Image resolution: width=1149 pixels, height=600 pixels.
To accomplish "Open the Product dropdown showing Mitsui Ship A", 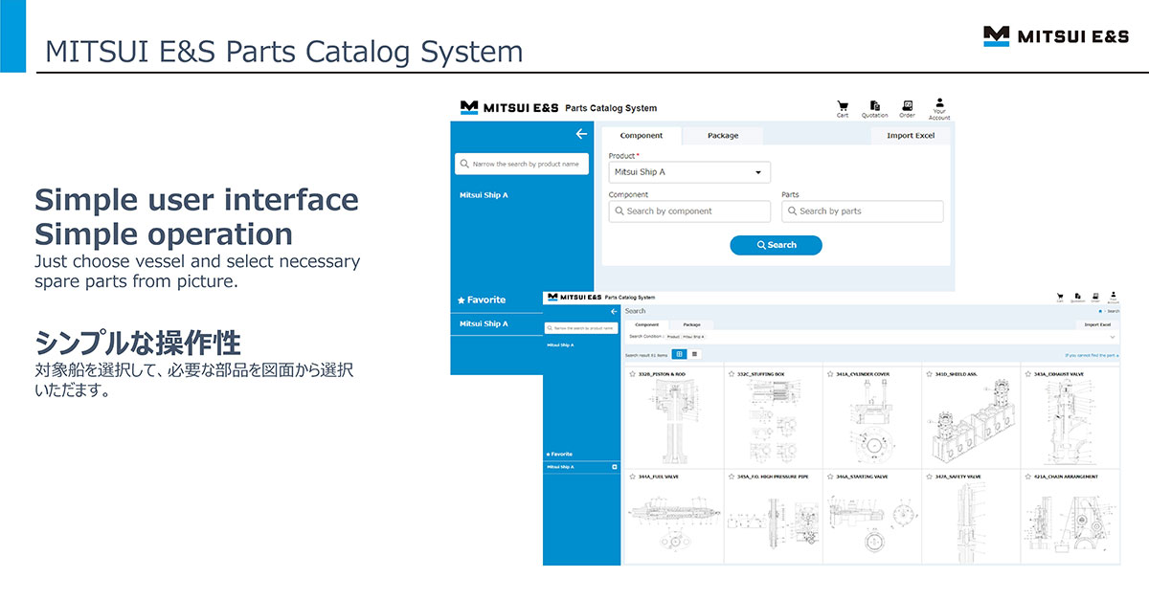I will (x=689, y=172).
